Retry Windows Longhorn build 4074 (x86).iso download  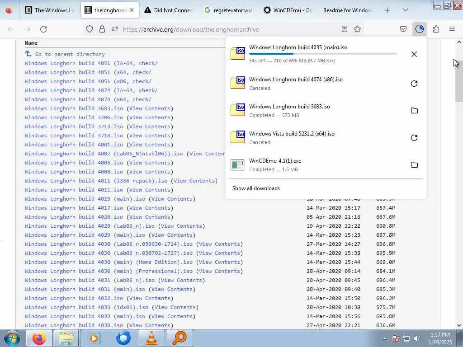(414, 84)
